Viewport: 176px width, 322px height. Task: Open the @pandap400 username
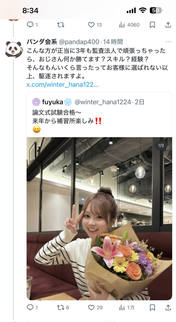79,42
